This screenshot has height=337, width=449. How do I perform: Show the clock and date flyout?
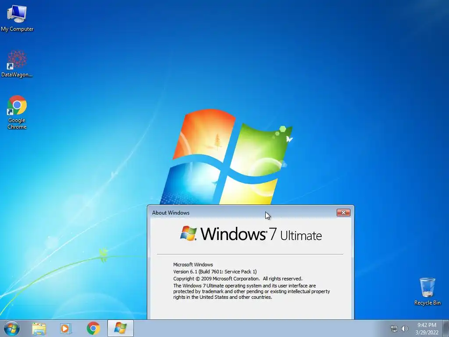click(x=427, y=329)
